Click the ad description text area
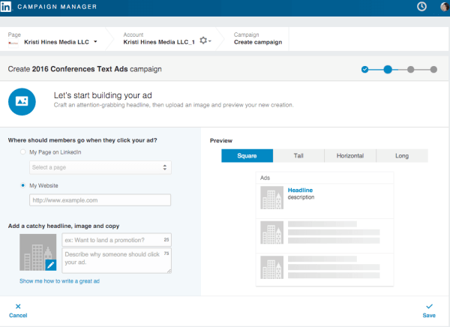 coord(116,260)
